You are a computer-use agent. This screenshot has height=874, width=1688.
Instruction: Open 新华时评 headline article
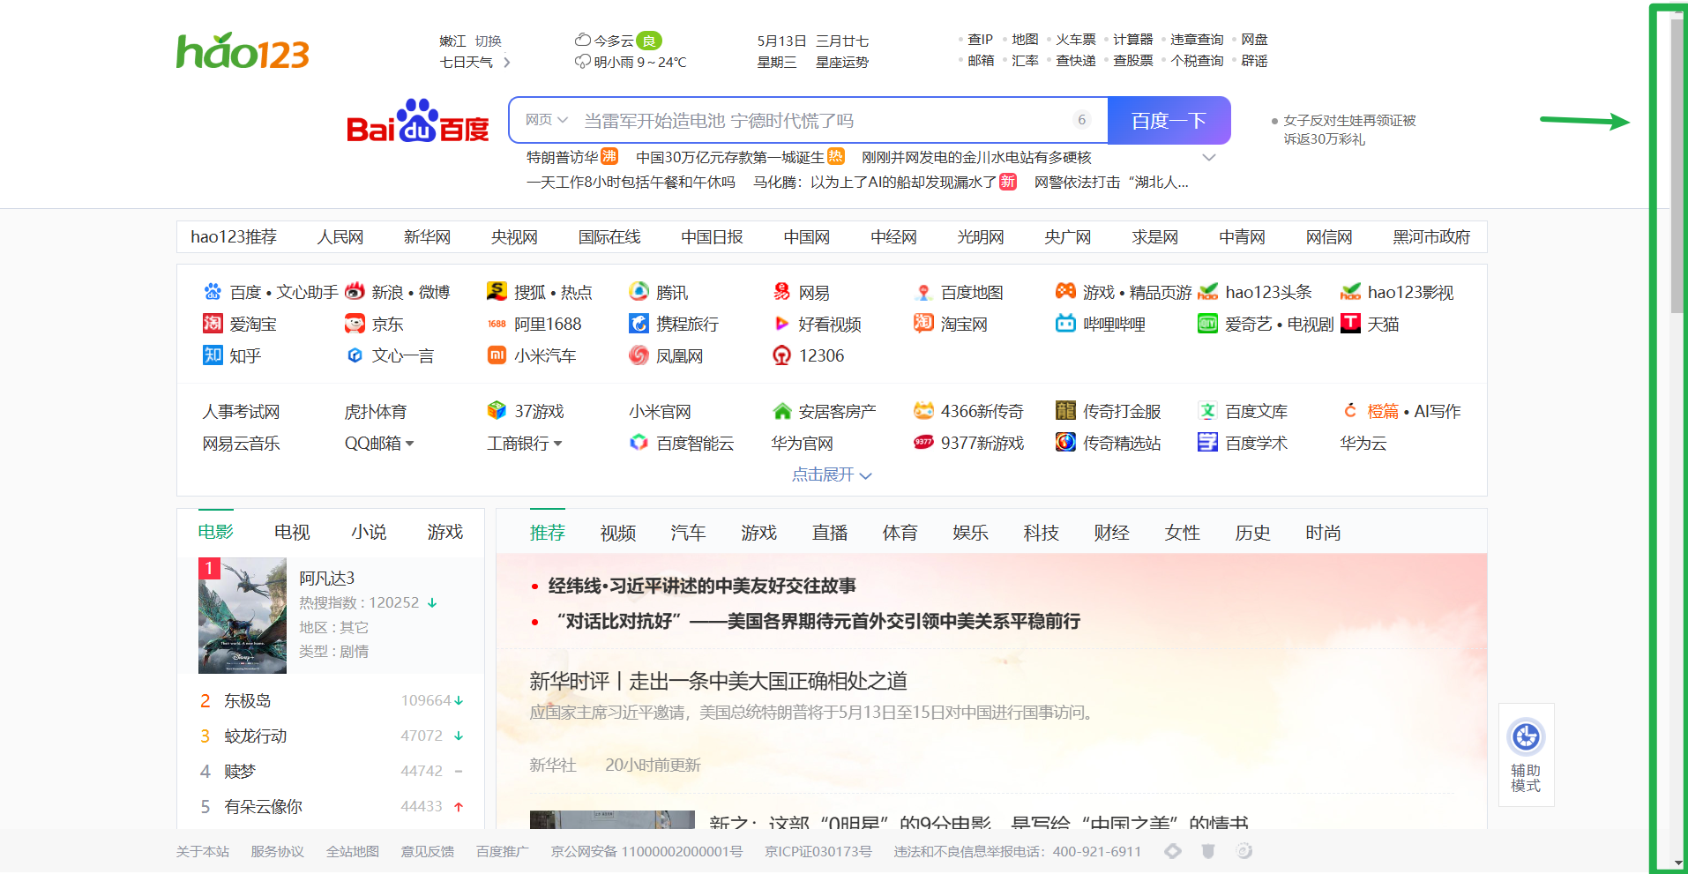tap(718, 680)
